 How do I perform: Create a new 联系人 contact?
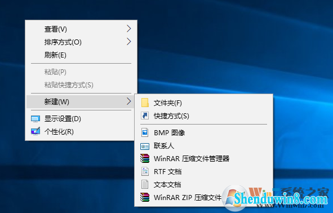tap(203, 146)
